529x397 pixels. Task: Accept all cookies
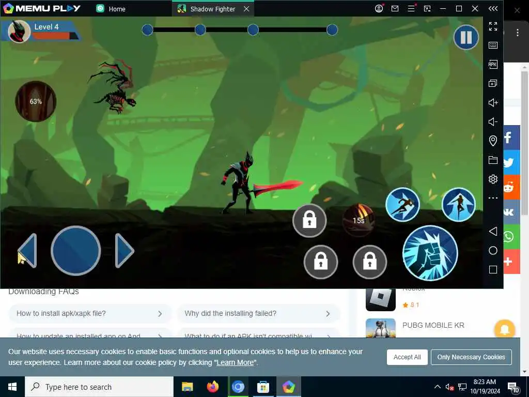pos(407,357)
